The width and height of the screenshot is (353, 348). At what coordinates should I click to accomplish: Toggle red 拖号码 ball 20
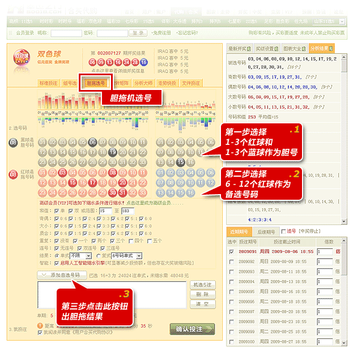click(123, 183)
